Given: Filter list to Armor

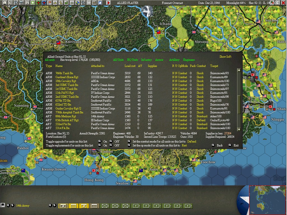Looking at the screenshot, I should tap(159, 60).
